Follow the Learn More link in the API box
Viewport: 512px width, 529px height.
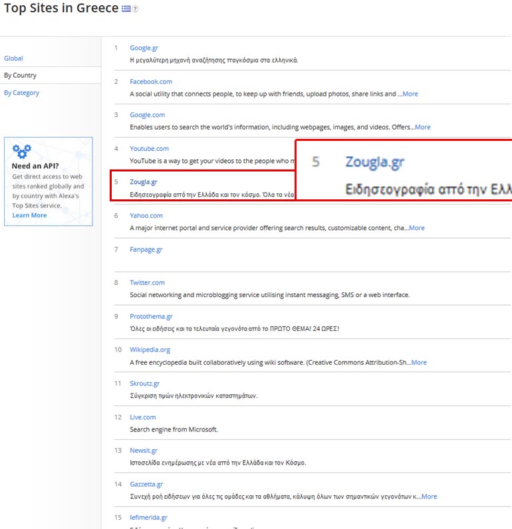click(x=29, y=215)
